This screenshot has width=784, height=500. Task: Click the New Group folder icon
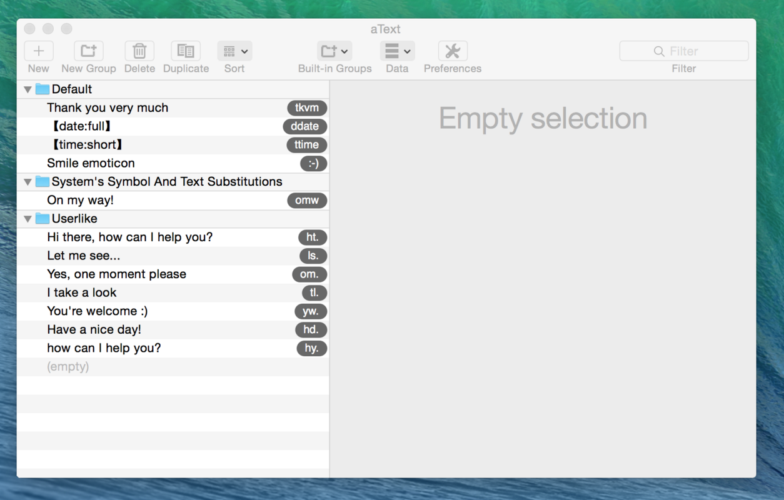pos(88,51)
